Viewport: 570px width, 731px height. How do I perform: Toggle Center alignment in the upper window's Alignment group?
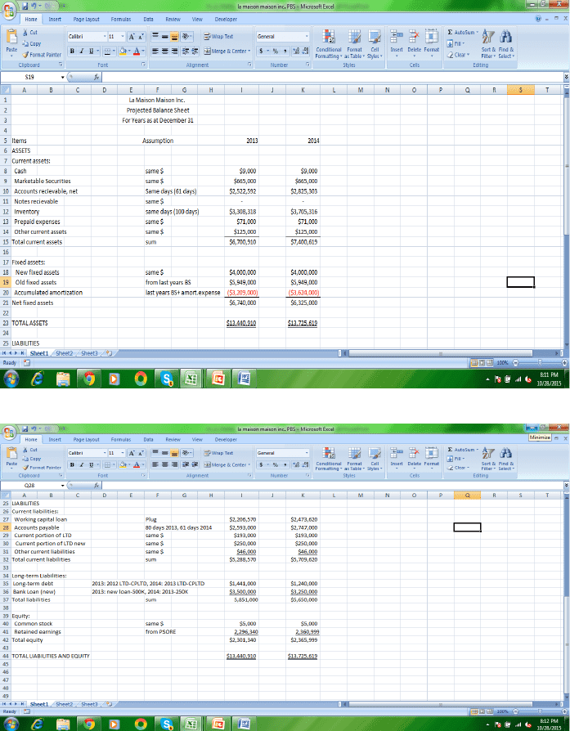[165, 51]
